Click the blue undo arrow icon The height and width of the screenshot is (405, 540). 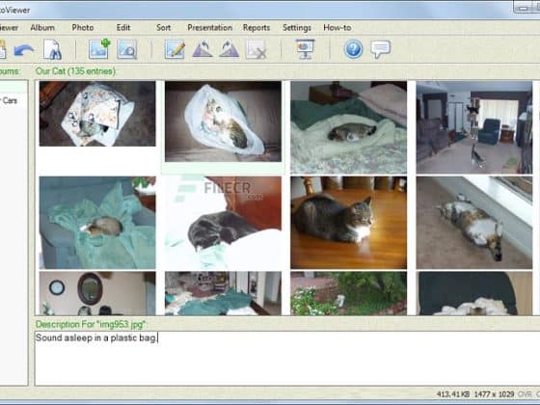tap(24, 50)
